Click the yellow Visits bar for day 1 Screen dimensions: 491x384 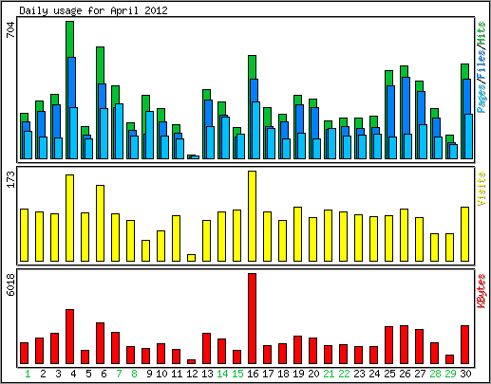[24, 235]
